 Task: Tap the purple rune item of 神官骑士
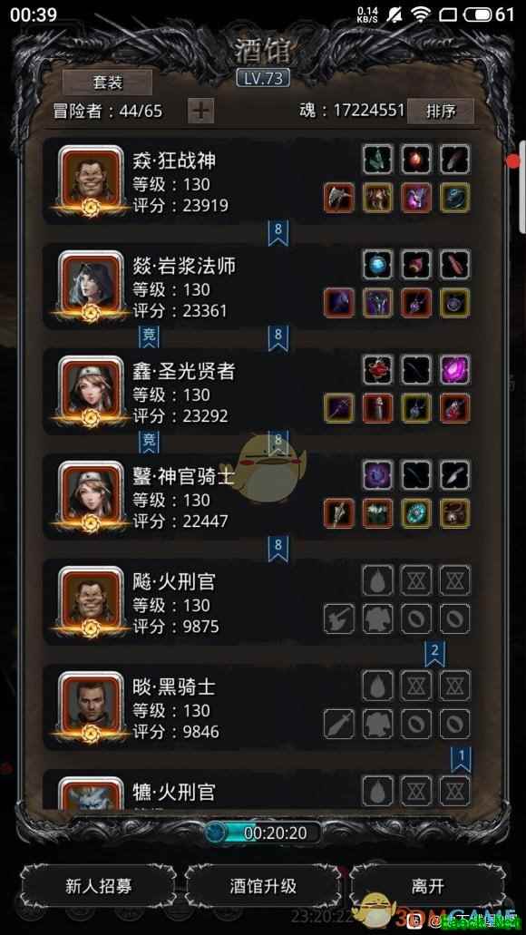tap(378, 474)
